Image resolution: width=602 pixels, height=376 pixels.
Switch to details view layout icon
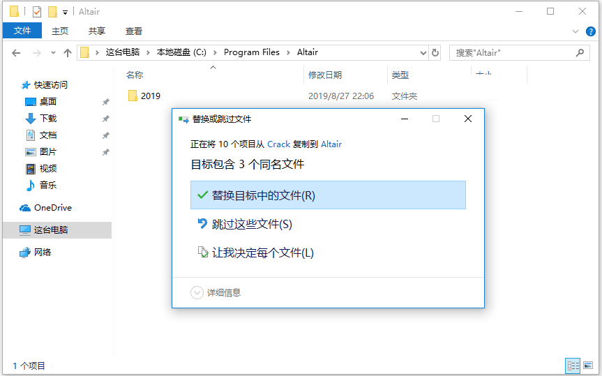click(x=573, y=366)
